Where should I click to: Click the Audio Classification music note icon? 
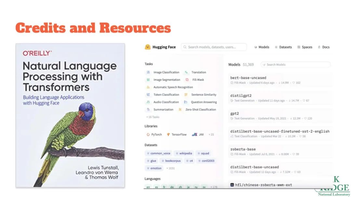coord(148,102)
